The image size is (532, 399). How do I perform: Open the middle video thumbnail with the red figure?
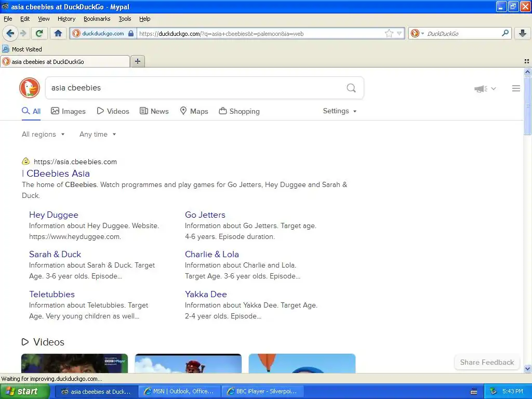(x=188, y=363)
